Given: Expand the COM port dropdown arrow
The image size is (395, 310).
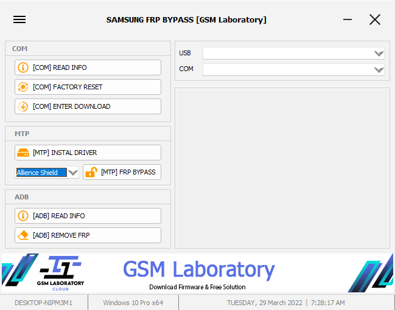Looking at the screenshot, I should 379,69.
